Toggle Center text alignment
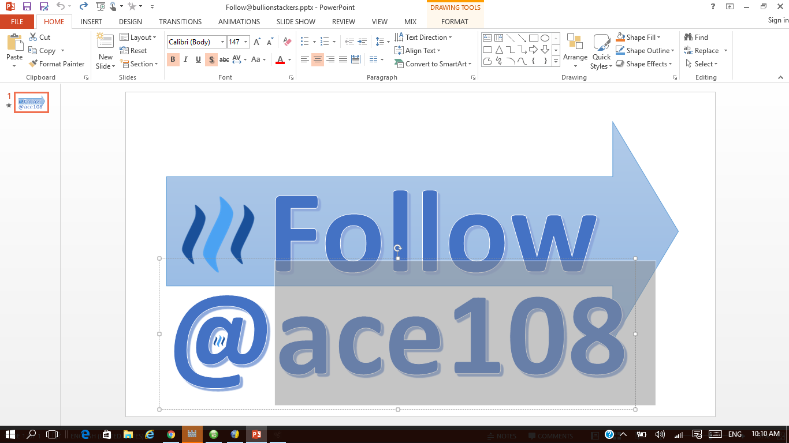This screenshot has width=789, height=443. point(318,59)
